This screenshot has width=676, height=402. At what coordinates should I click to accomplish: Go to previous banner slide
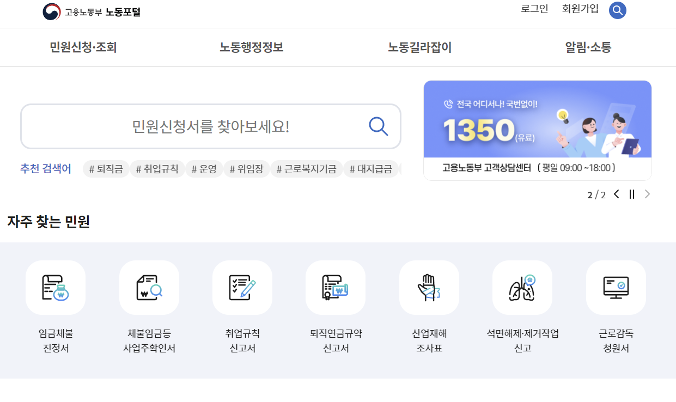coord(616,194)
